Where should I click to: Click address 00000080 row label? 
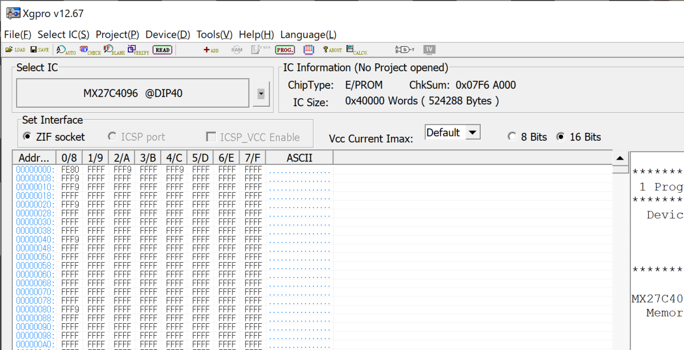point(35,310)
